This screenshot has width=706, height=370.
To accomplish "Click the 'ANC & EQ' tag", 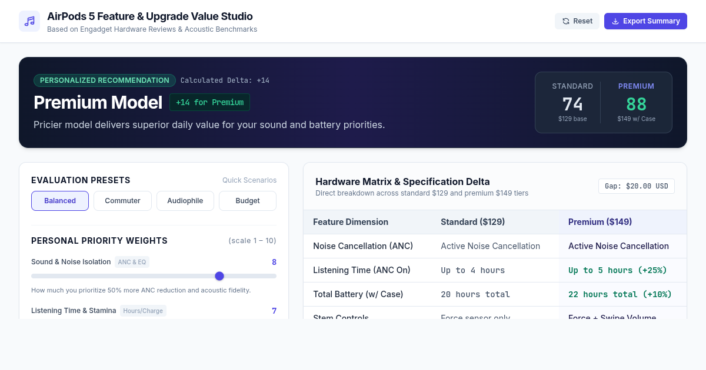I will coord(132,262).
